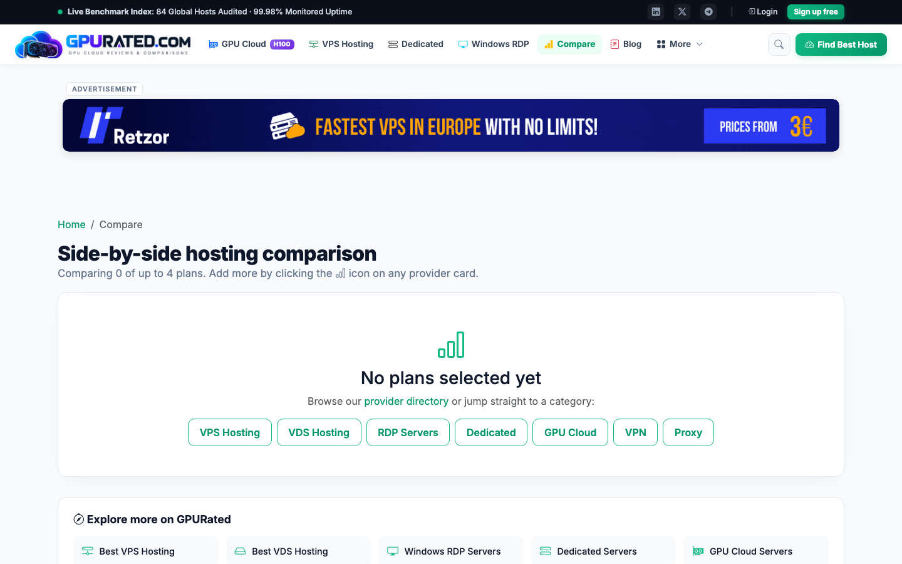Click the compass icon beside Explore more
The width and height of the screenshot is (902, 564).
[79, 519]
